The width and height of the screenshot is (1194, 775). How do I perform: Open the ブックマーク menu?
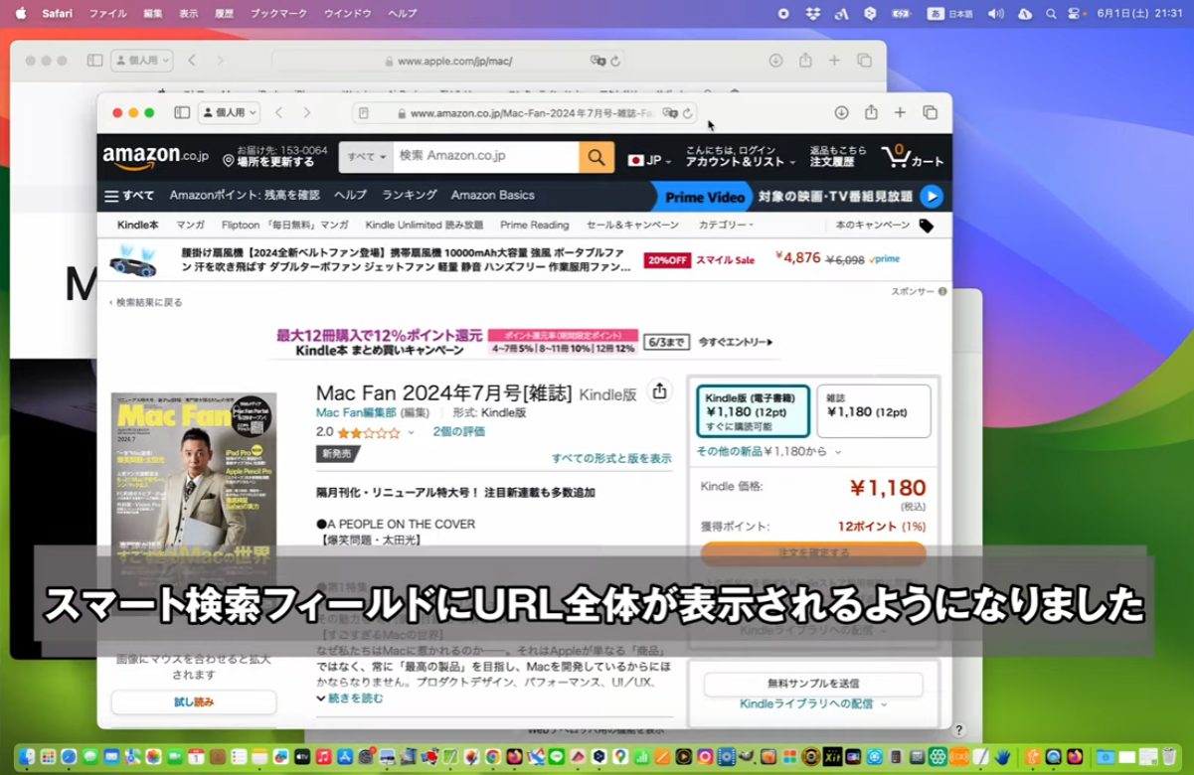(279, 13)
